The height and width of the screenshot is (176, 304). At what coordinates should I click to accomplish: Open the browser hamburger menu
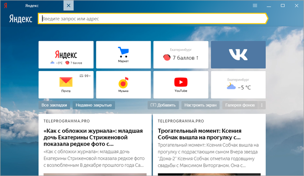pyautogui.click(x=255, y=6)
